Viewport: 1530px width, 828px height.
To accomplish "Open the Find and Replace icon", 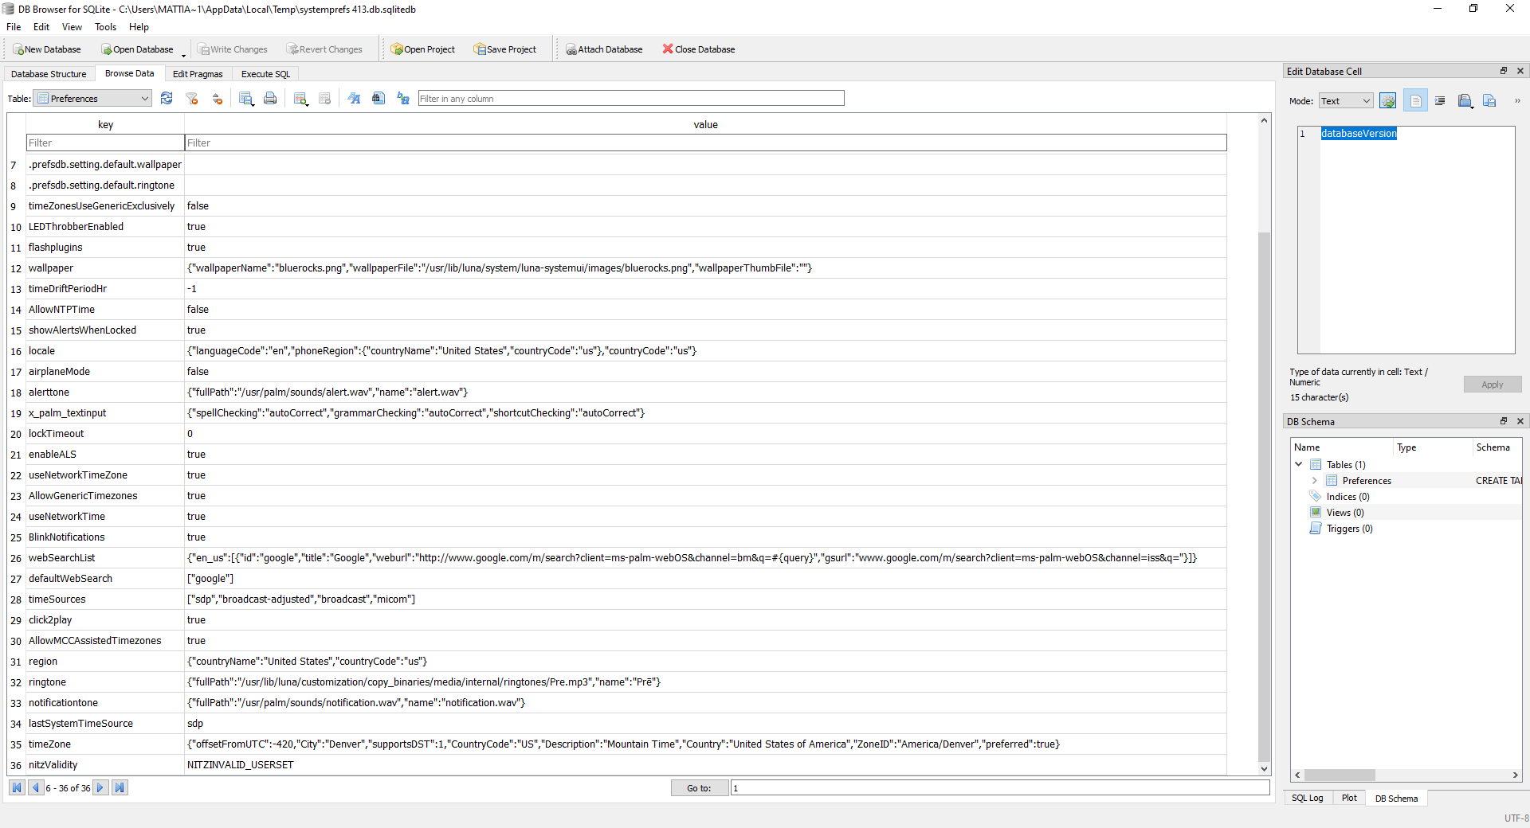I will coord(403,99).
